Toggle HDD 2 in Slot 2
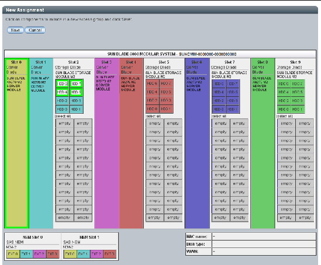Screen dimensions: 321x265 tap(62, 101)
